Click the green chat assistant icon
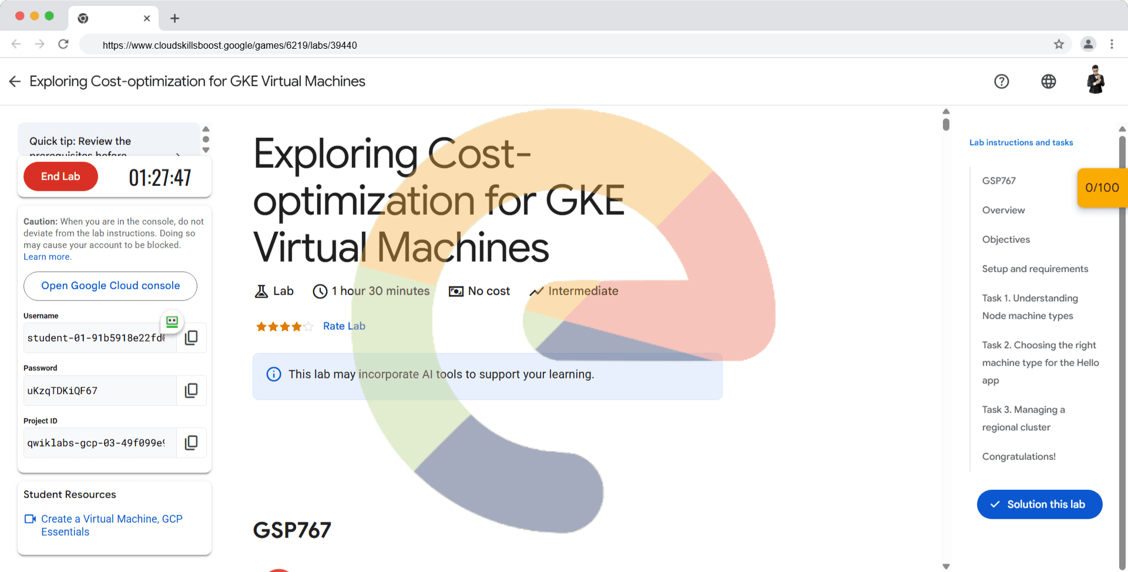Viewport: 1128px width, 572px height. 172,321
